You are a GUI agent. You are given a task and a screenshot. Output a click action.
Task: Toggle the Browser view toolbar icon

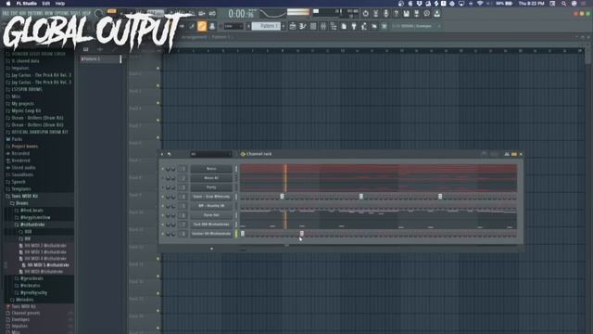pos(334,26)
